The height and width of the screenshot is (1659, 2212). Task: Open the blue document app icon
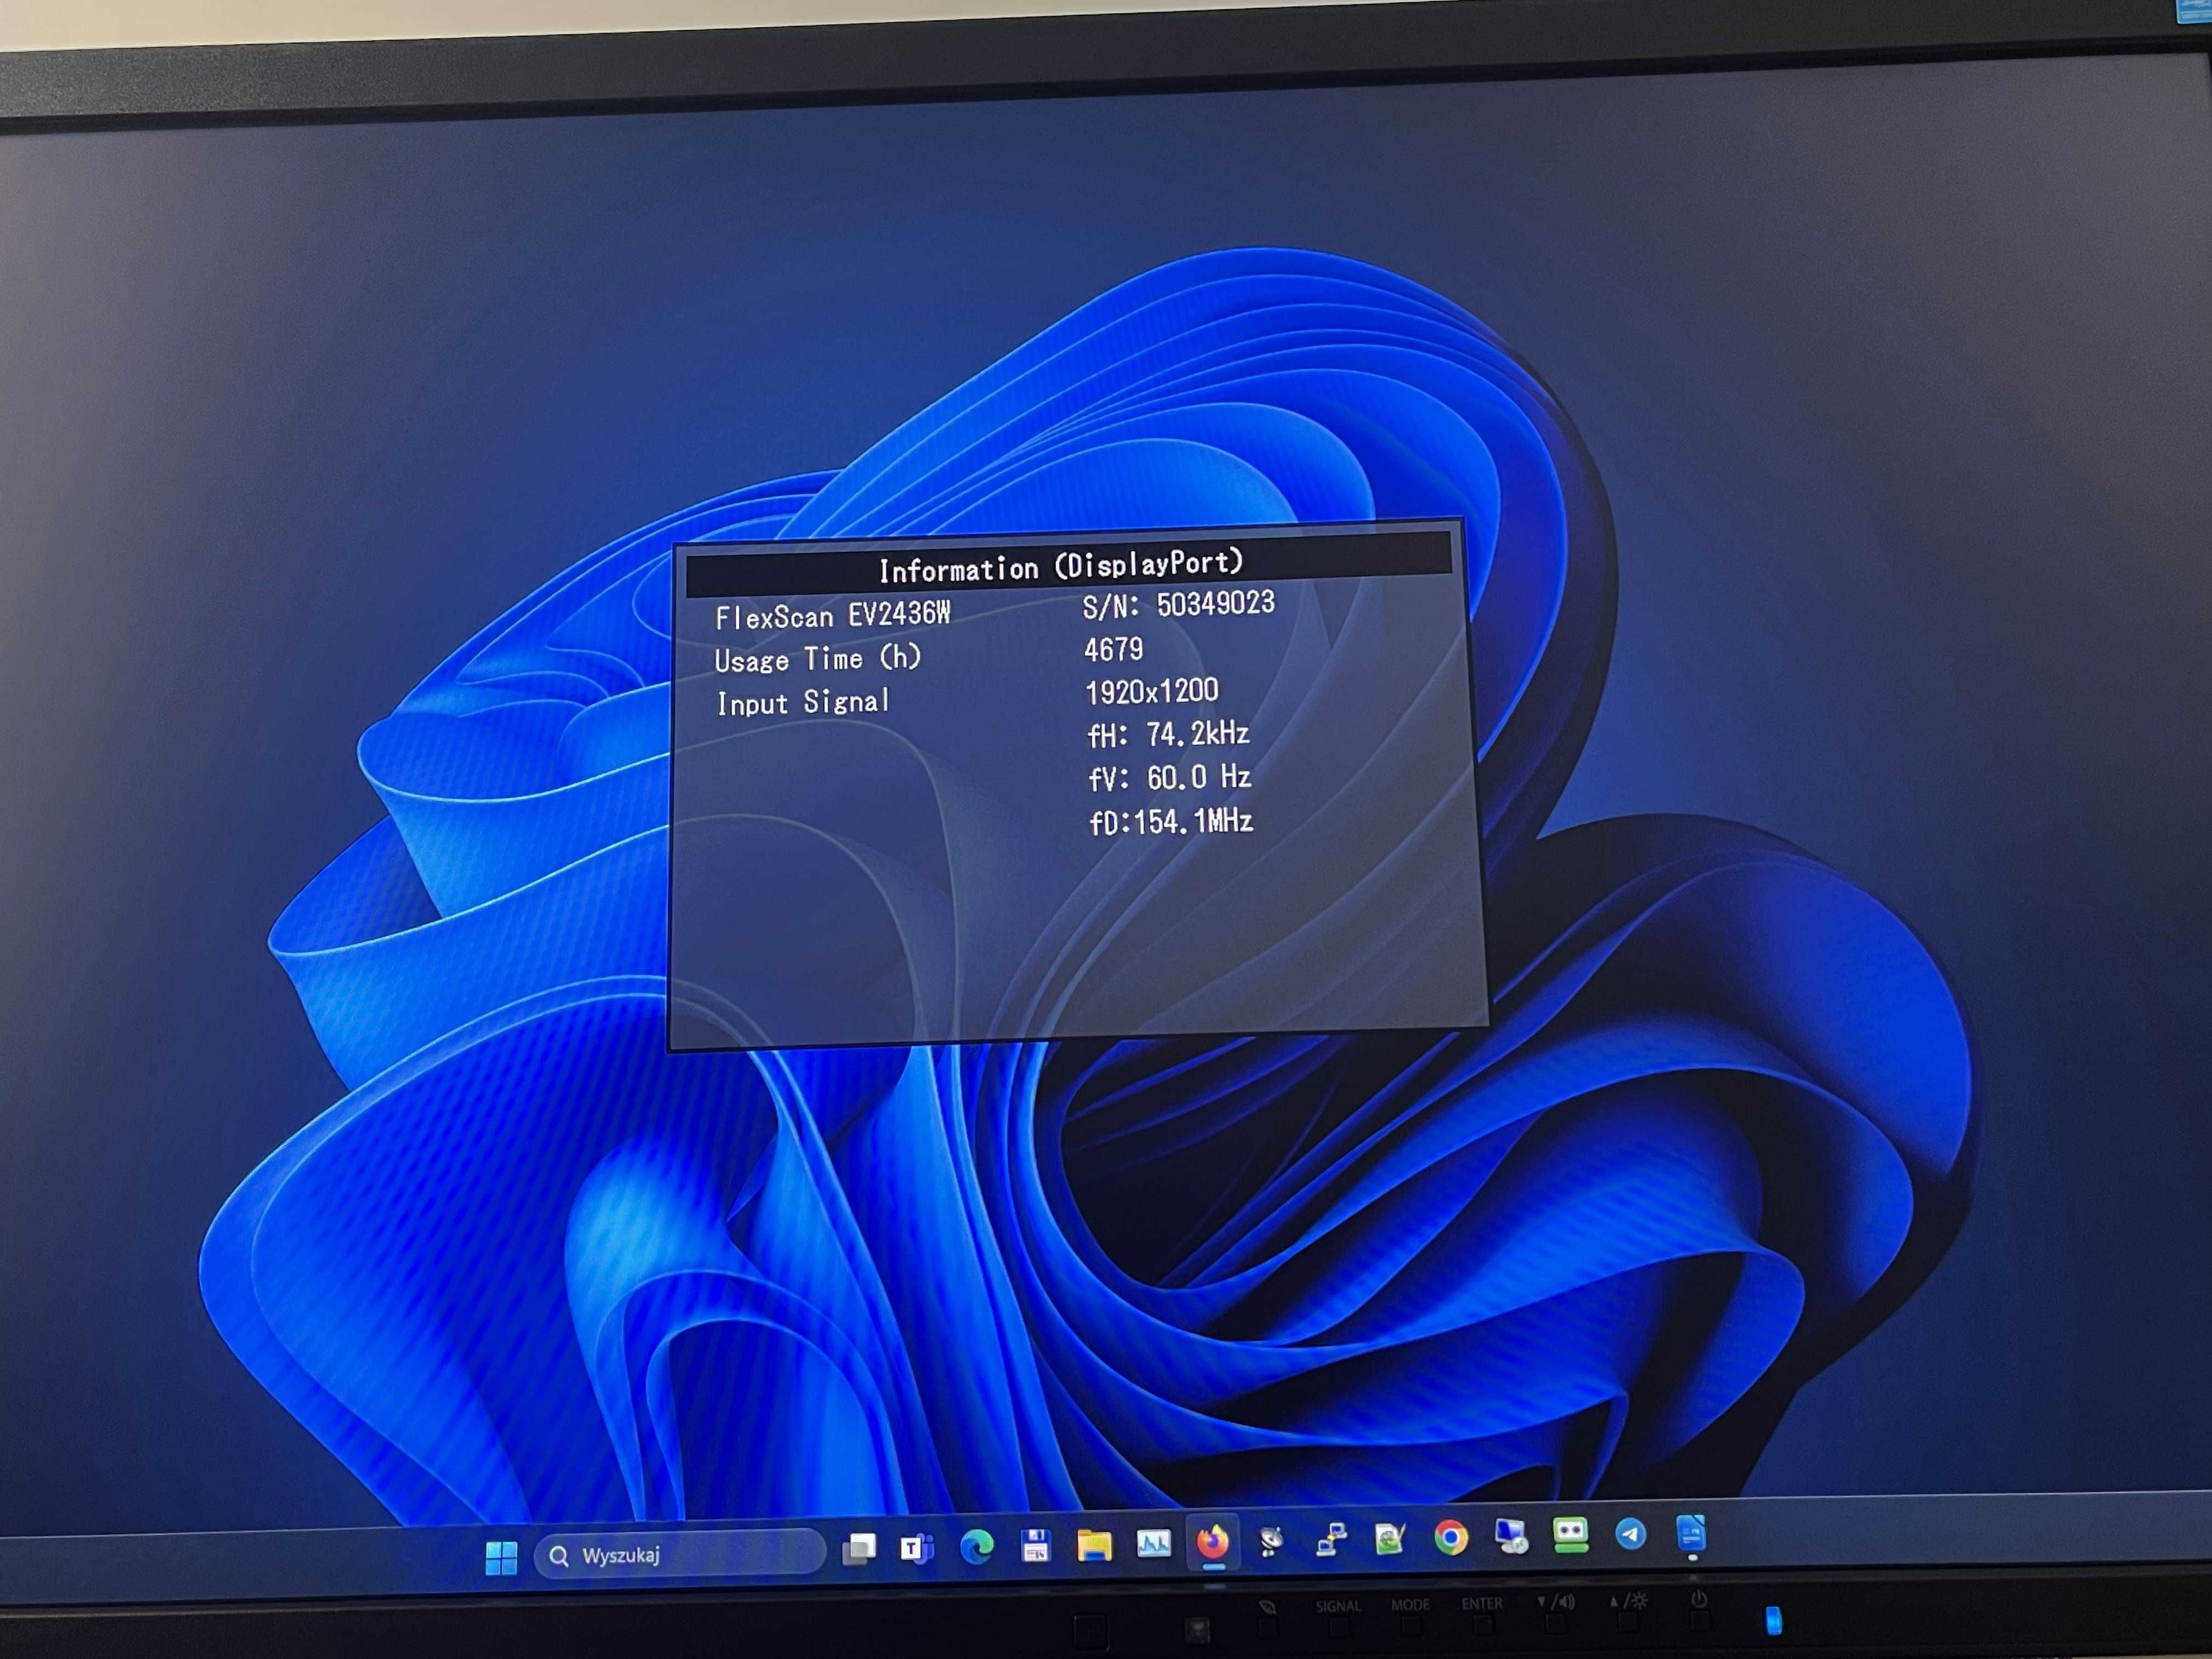pos(1690,1533)
